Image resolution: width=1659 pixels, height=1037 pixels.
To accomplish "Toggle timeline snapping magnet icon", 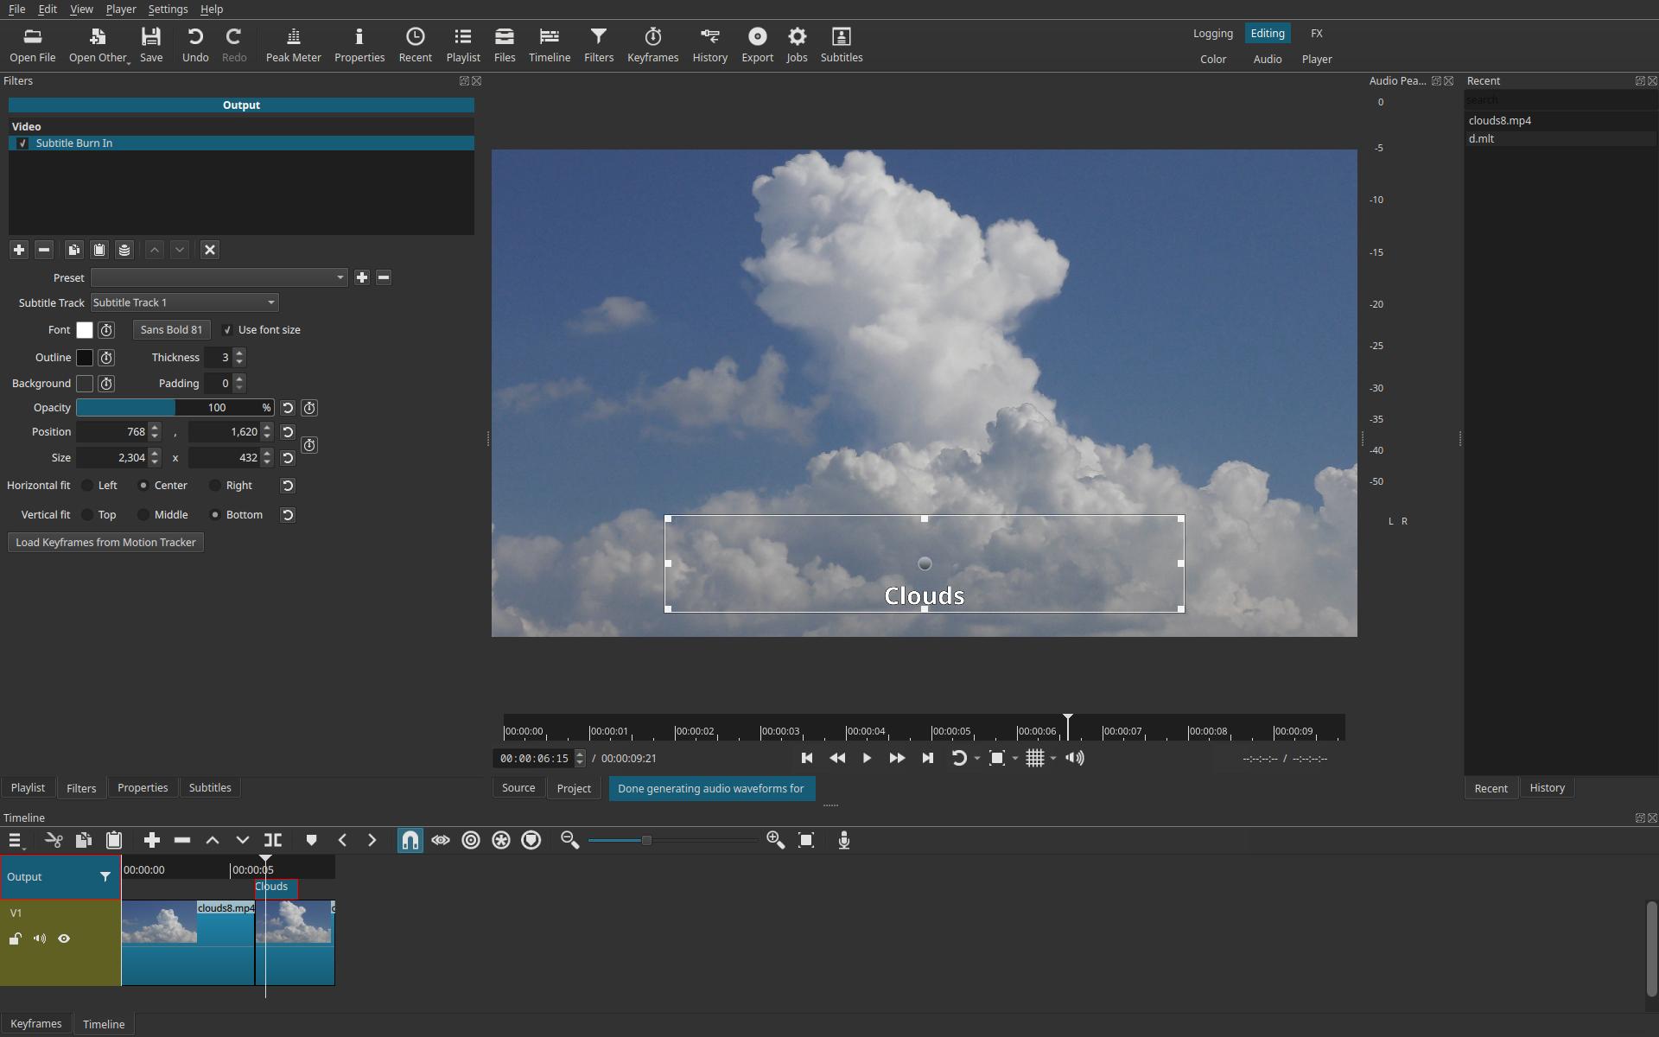I will click(410, 840).
